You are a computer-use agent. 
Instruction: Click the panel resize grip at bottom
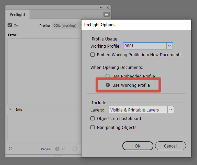coord(58,155)
